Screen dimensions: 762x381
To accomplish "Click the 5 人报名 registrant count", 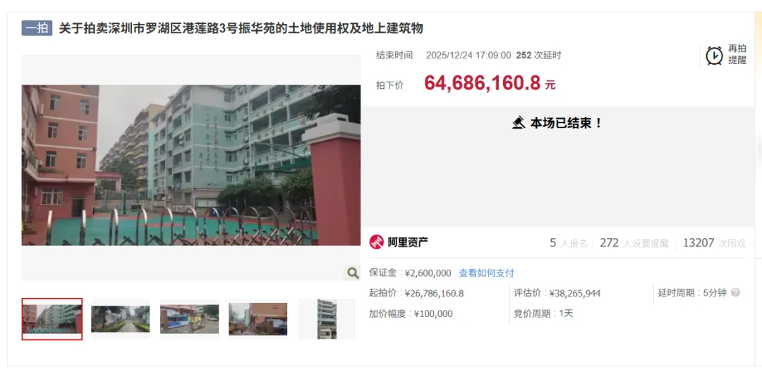I will (568, 243).
